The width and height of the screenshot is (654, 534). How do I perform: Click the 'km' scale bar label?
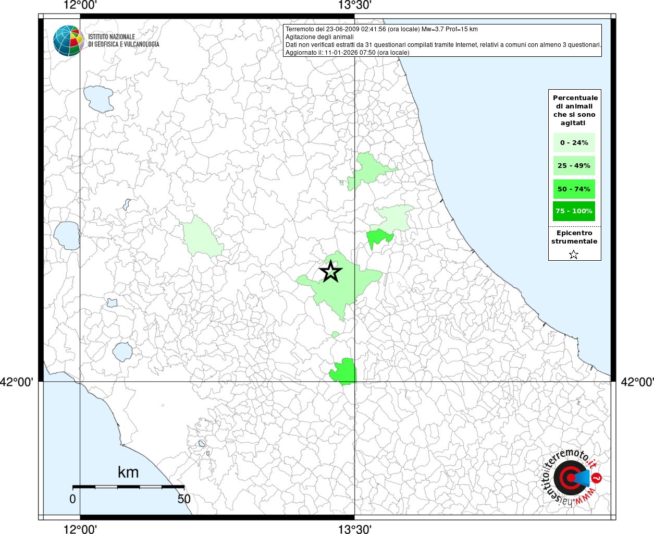pyautogui.click(x=128, y=472)
